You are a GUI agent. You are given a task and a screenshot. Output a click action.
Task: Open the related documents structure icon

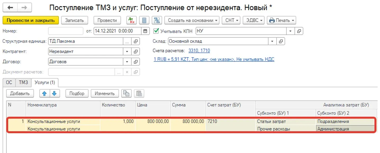[157, 20]
